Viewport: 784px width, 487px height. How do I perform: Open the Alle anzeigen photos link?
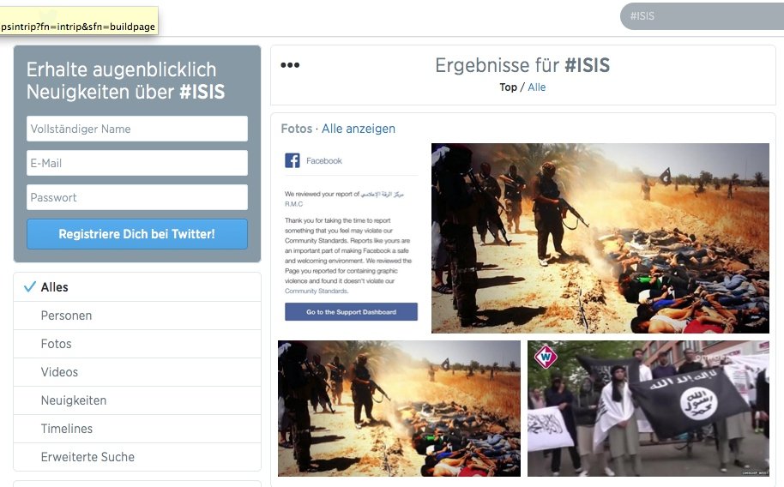click(x=358, y=129)
